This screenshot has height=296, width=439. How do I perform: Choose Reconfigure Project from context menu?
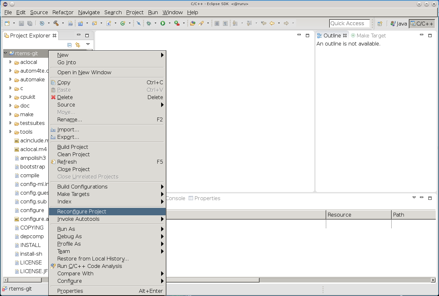[82, 211]
